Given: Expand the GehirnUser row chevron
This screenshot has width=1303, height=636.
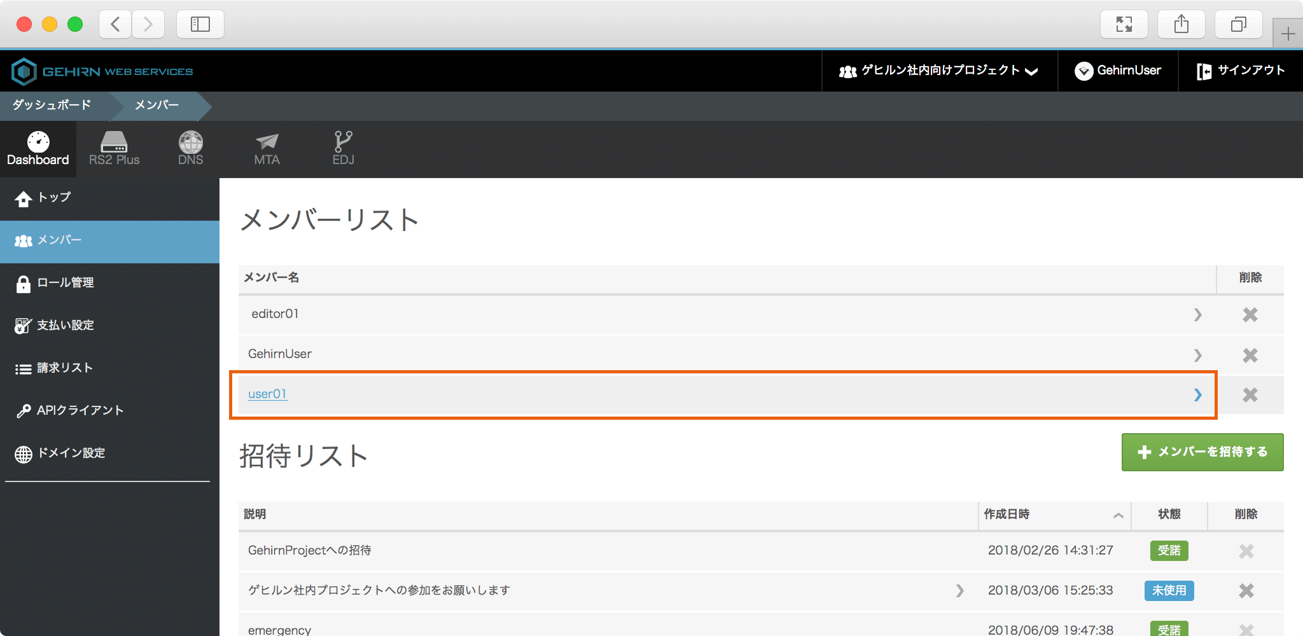Looking at the screenshot, I should click(x=1197, y=355).
